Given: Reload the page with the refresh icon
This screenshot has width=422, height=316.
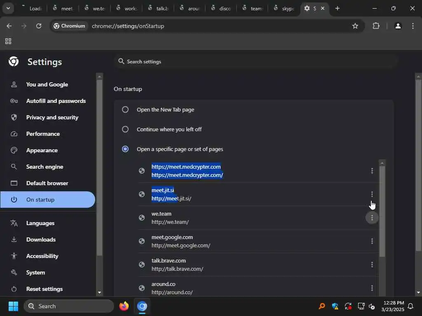Looking at the screenshot, I should point(39,26).
